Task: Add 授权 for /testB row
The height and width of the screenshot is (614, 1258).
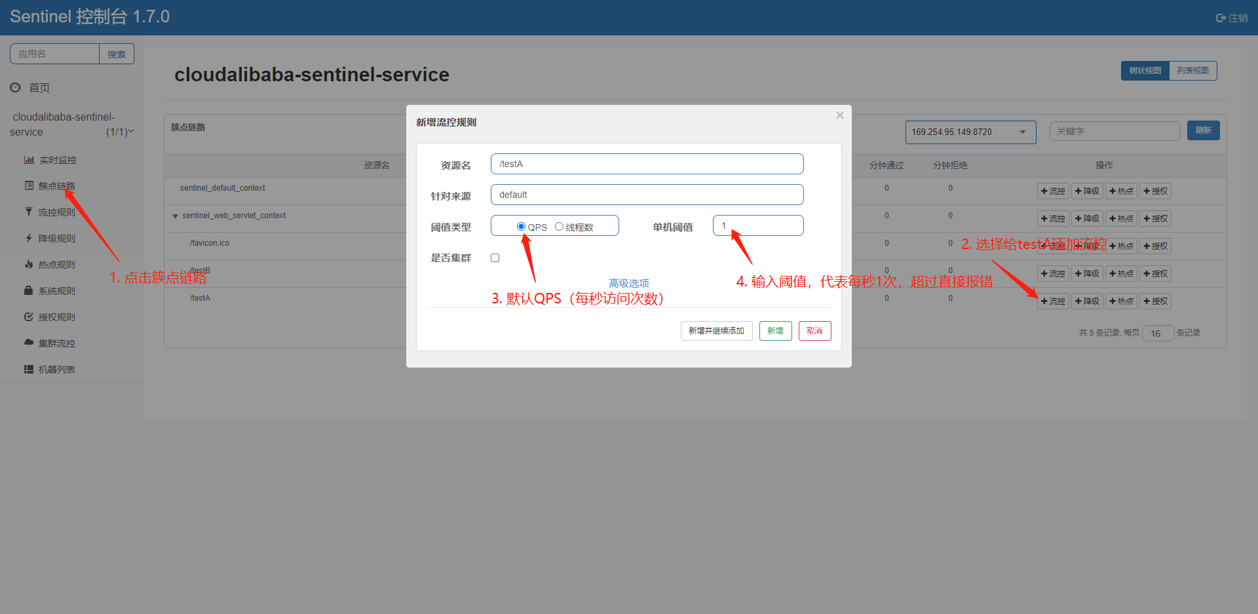Action: pos(1155,274)
